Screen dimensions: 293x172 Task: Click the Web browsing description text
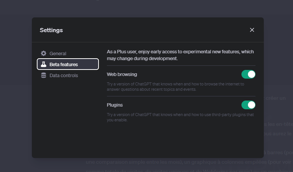175,87
